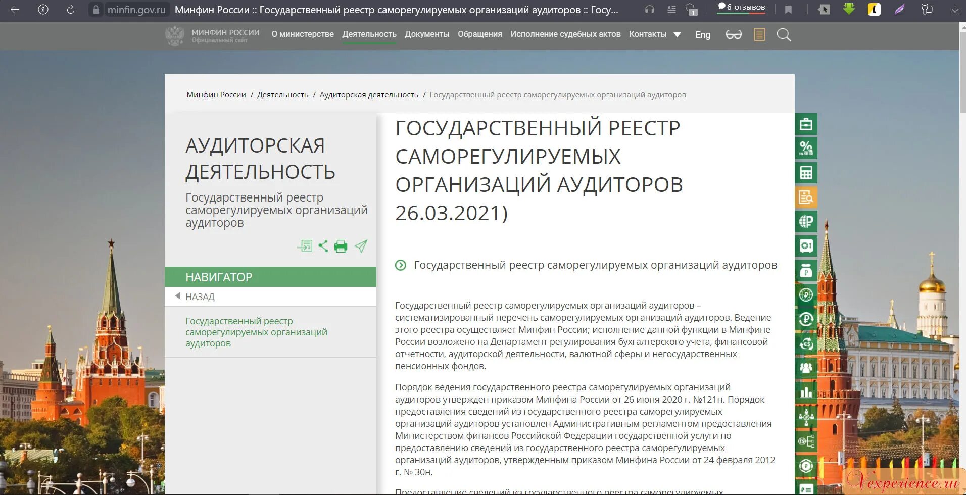Click the green download arrow extension
Screen dimensions: 966x495
[x=849, y=9]
